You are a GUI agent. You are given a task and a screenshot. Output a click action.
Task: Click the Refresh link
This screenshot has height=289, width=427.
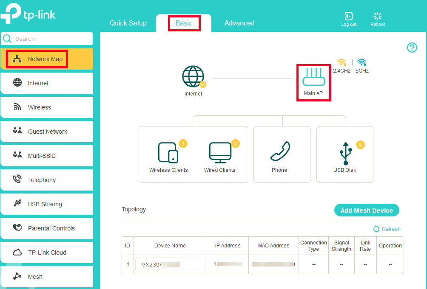point(391,229)
